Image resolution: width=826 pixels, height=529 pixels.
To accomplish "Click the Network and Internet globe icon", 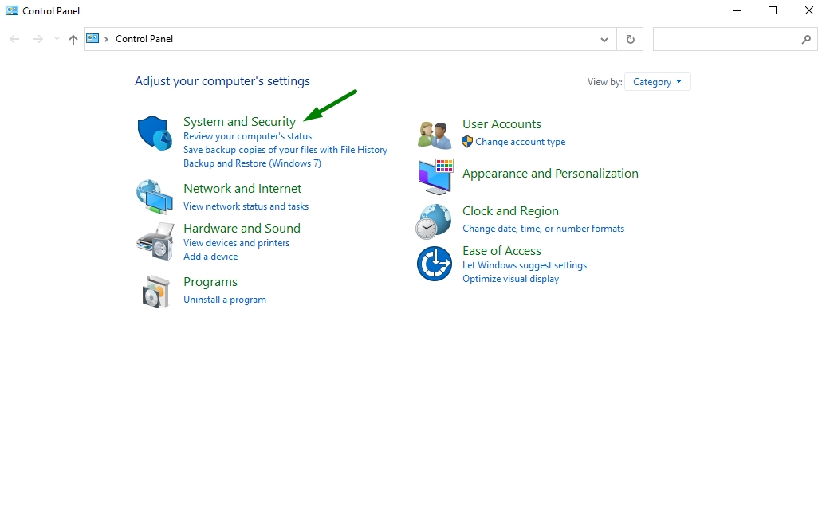I will (155, 197).
